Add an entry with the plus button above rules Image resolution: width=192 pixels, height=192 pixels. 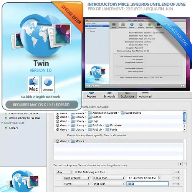(x=180, y=164)
